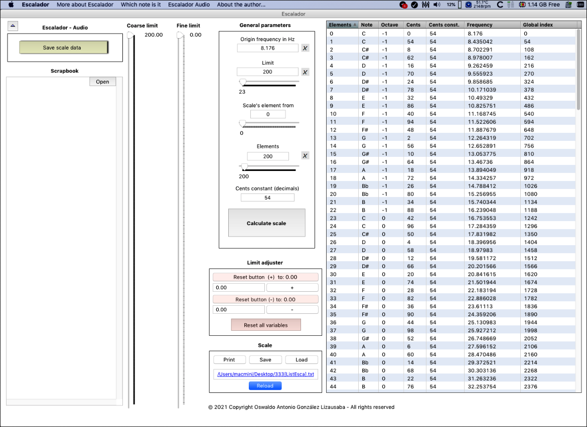587x427 pixels.
Task: Click the Coarse limit slider handle
Action: (x=130, y=35)
